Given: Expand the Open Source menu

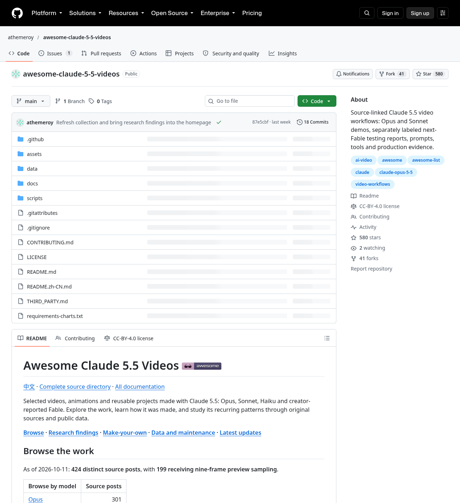Looking at the screenshot, I should [x=172, y=13].
